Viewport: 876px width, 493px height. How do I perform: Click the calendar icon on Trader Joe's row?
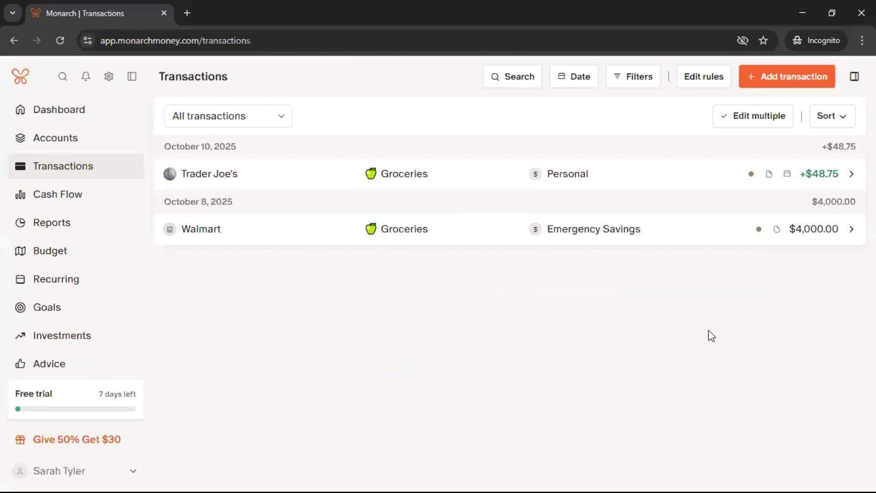787,174
